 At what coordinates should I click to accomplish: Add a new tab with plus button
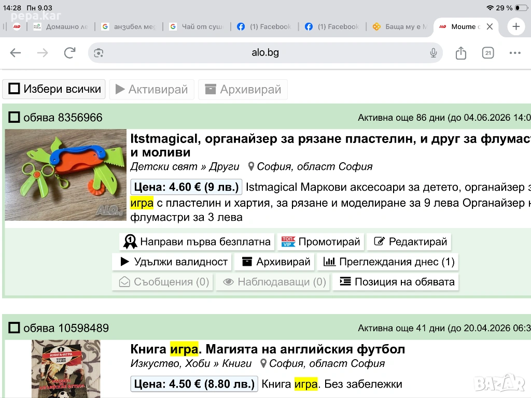tap(515, 26)
